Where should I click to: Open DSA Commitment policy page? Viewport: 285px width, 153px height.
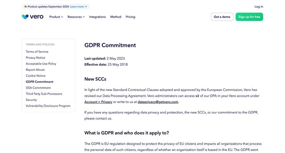tap(38, 88)
